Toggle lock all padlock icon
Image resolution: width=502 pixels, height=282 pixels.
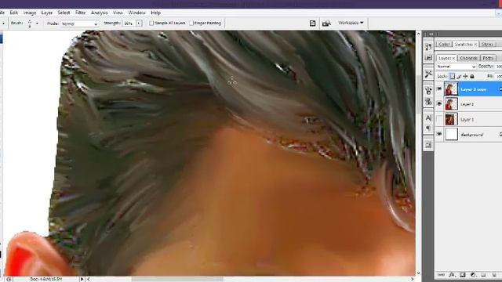click(472, 76)
